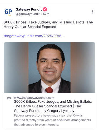Click "that advanced foreign interests." description line
Viewport: 99px width, 131px height.
36,124
